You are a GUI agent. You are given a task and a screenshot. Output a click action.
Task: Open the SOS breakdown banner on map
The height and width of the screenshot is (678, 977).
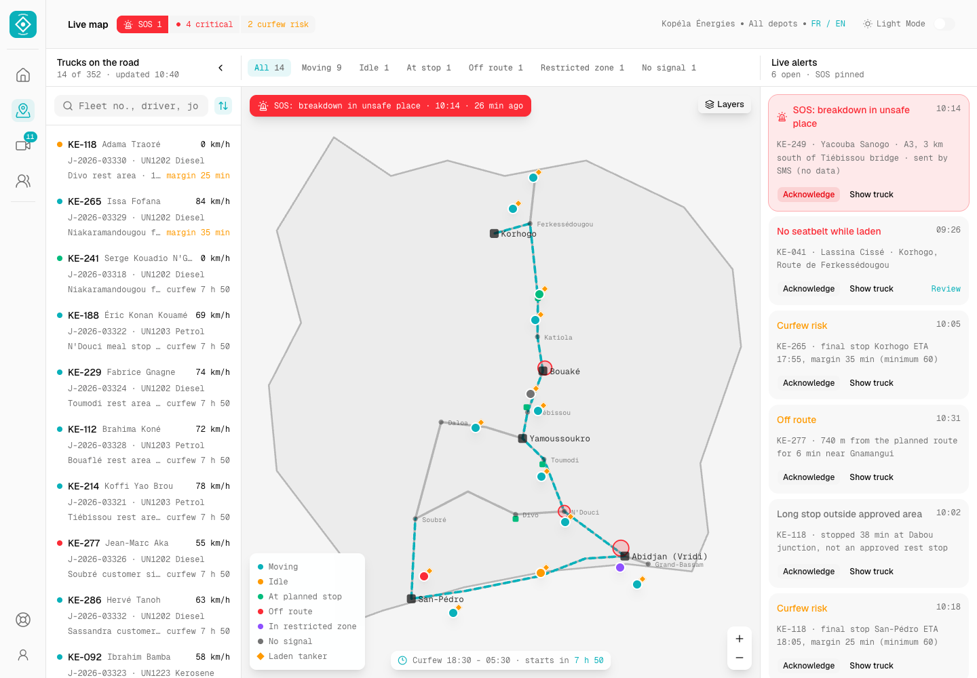point(390,106)
